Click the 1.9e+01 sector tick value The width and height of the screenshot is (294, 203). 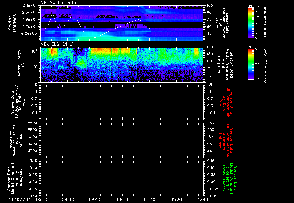click(30, 19)
